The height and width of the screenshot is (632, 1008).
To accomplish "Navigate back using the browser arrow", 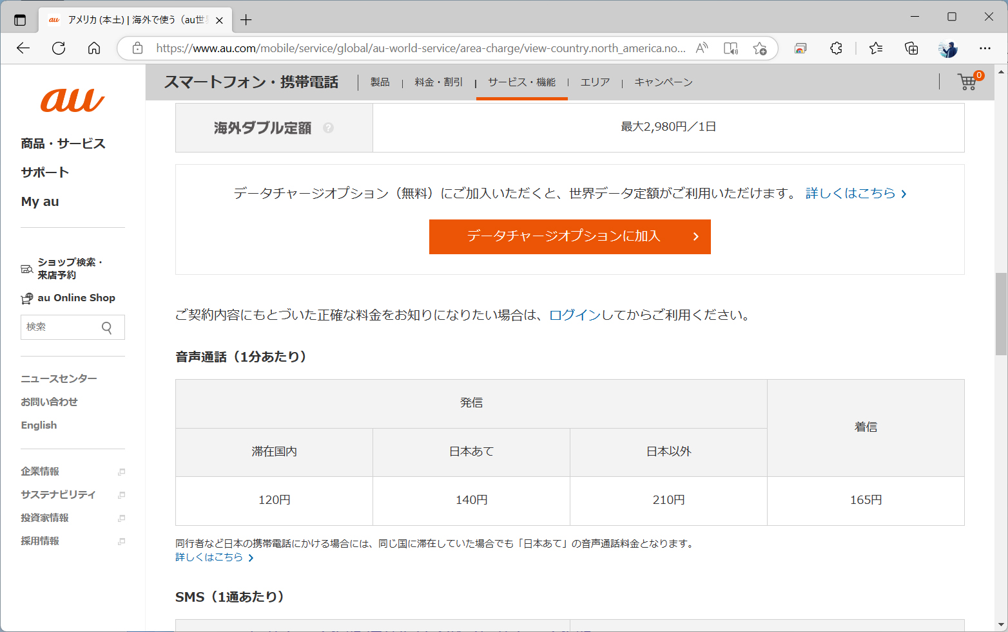I will 23,48.
